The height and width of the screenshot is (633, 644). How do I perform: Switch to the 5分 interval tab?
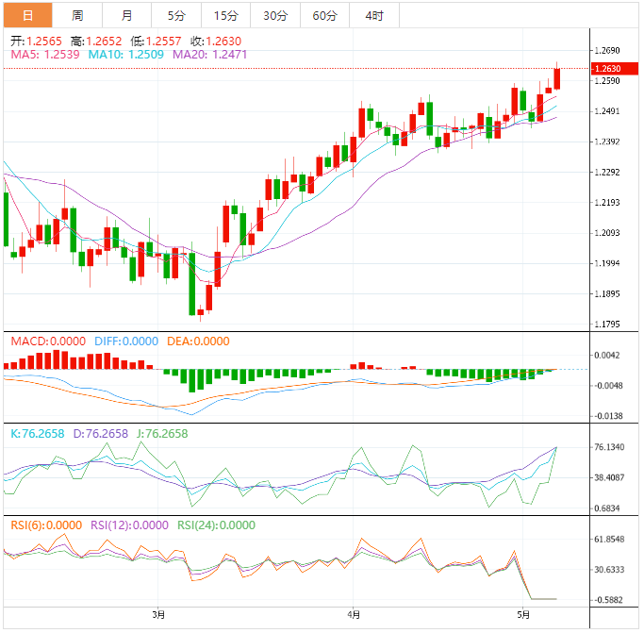[176, 15]
